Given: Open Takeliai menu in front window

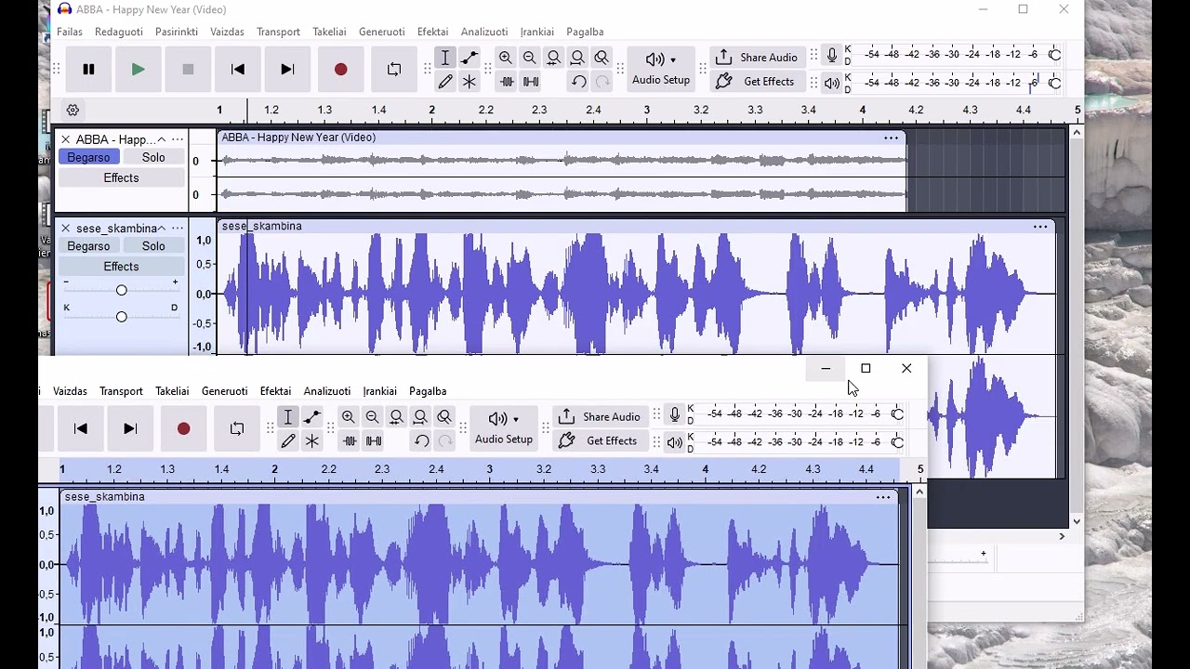Looking at the screenshot, I should coord(172,391).
